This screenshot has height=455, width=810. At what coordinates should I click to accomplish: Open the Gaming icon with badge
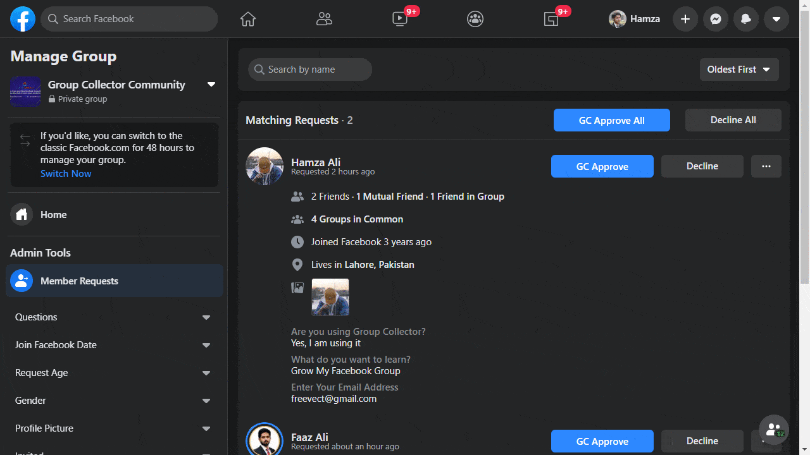point(551,20)
